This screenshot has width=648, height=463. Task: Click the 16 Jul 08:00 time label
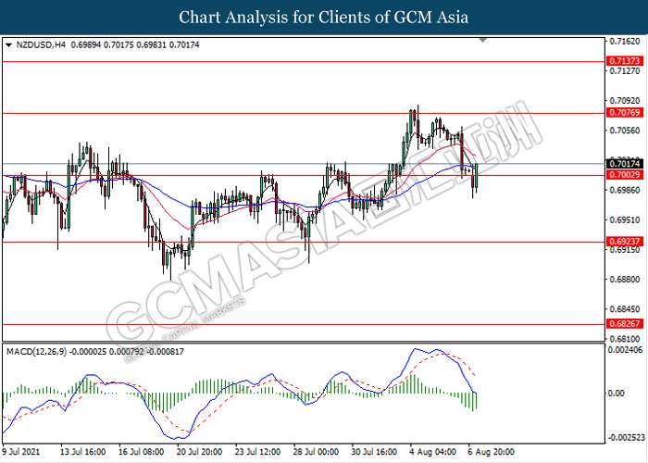(141, 452)
